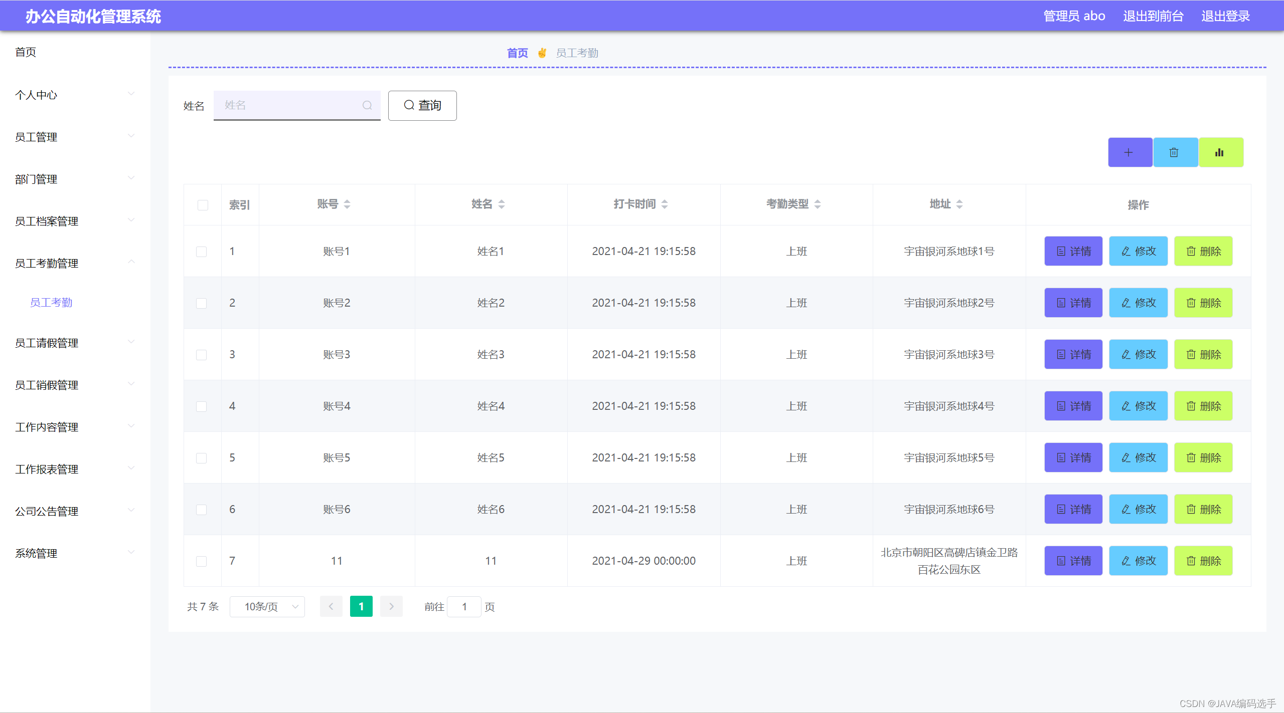Click 删除 for row 账号2
Screen dimensions: 1284x713
[x=1203, y=303]
